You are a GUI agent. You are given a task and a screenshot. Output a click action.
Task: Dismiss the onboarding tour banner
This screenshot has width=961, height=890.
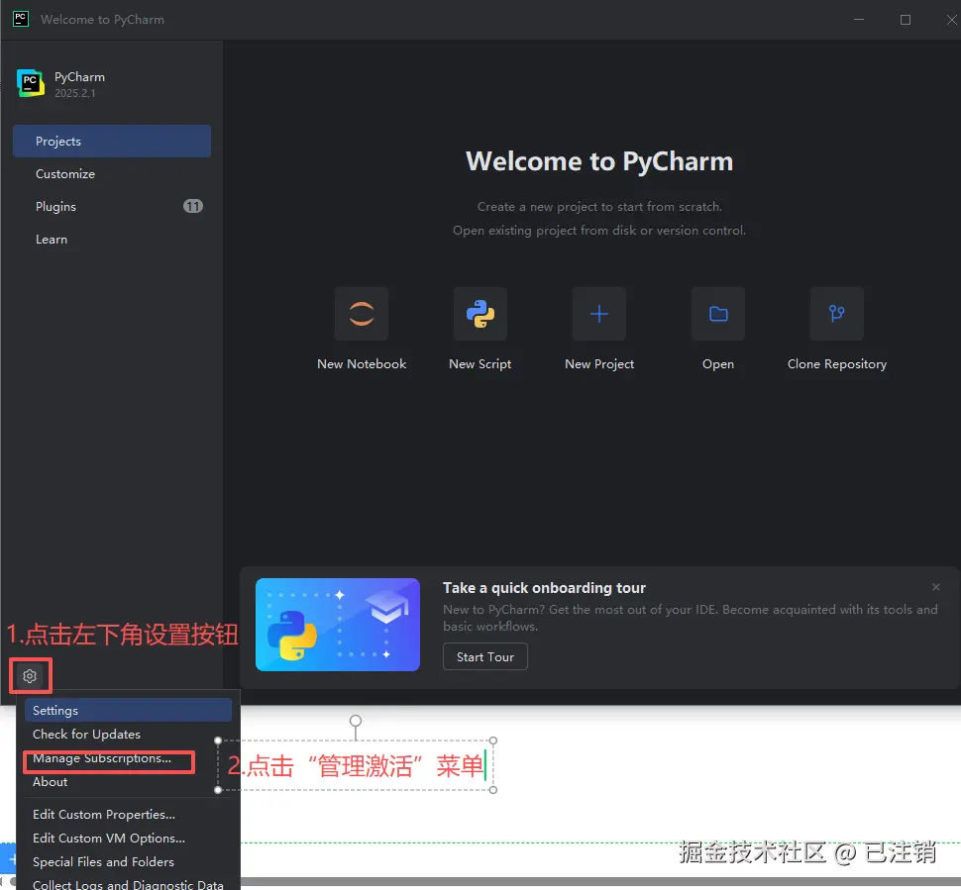[x=936, y=587]
